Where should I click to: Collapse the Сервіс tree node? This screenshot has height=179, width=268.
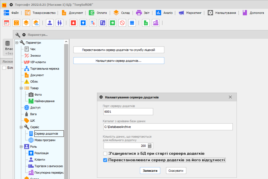[21, 127]
